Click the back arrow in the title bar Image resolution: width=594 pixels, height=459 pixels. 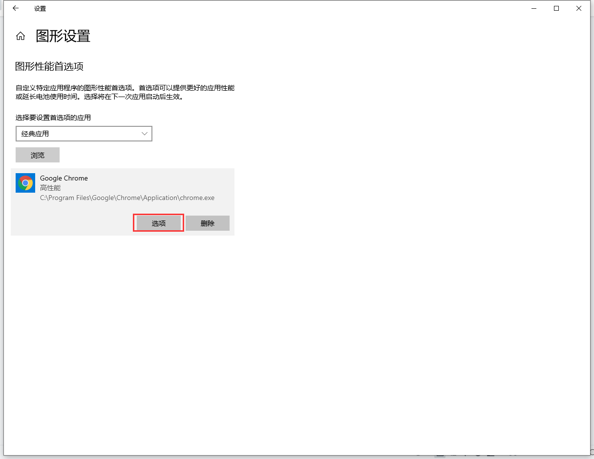16,8
